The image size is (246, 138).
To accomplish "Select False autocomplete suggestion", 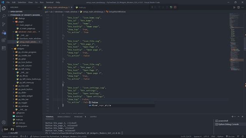I will [x=121, y=102].
